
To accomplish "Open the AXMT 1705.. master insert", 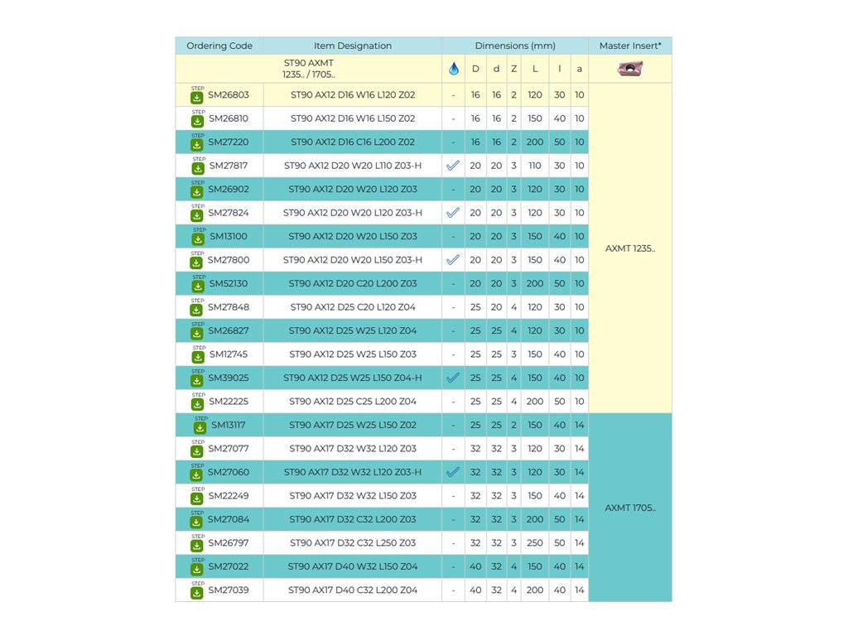I will 629,508.
